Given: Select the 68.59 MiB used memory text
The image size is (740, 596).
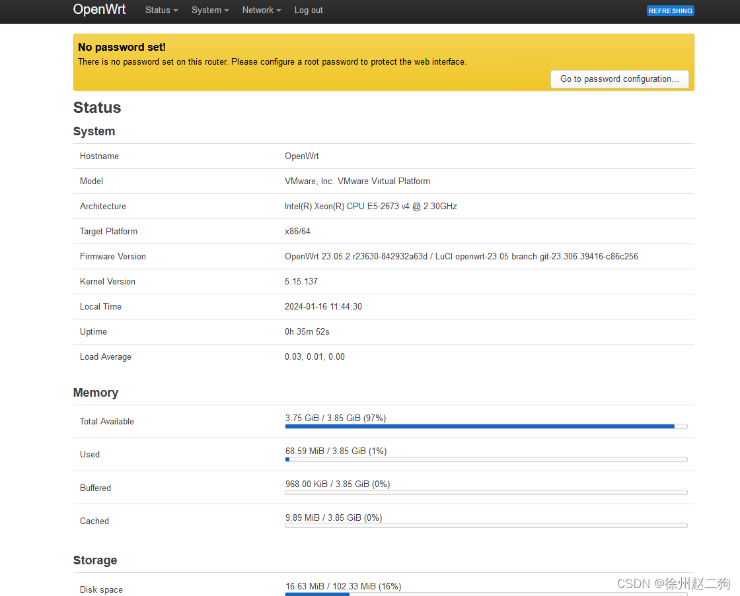Looking at the screenshot, I should click(x=336, y=451).
